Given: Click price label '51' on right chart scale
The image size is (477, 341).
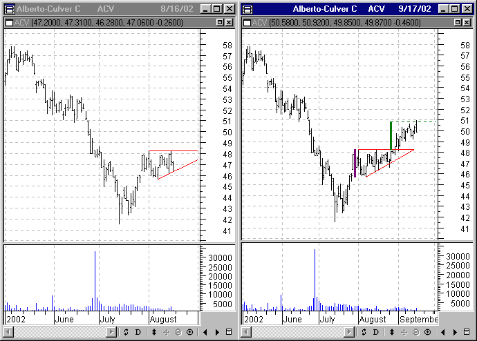Looking at the screenshot, I should [x=465, y=121].
